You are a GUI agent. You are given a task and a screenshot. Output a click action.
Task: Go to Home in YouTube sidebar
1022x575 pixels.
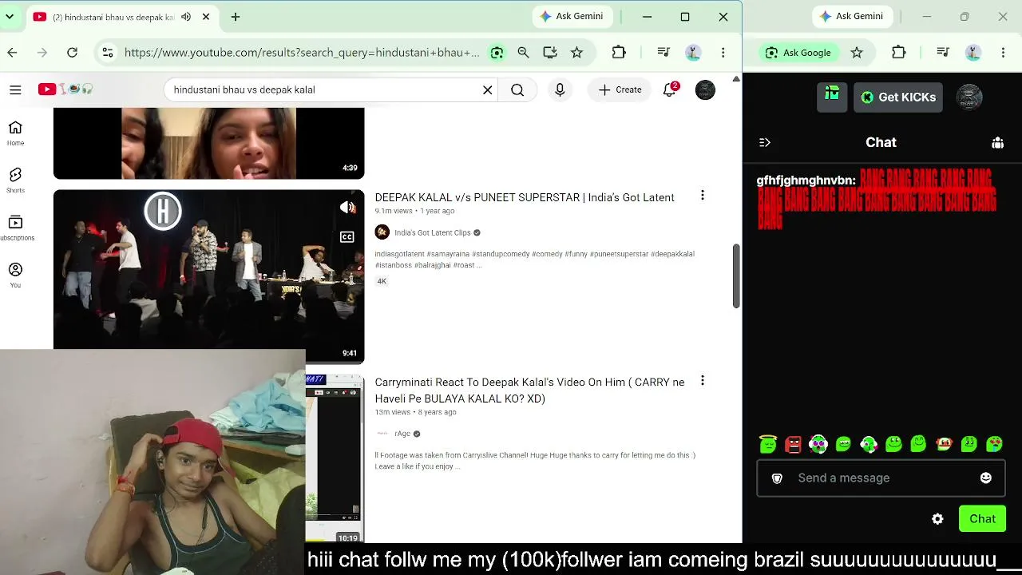[15, 133]
